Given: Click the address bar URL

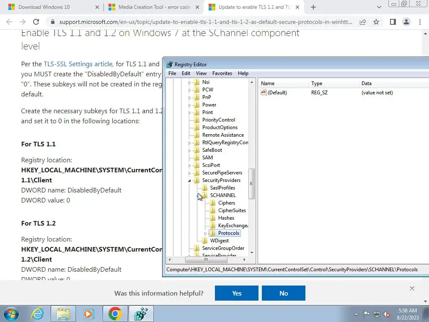Looking at the screenshot, I should pyautogui.click(x=206, y=22).
